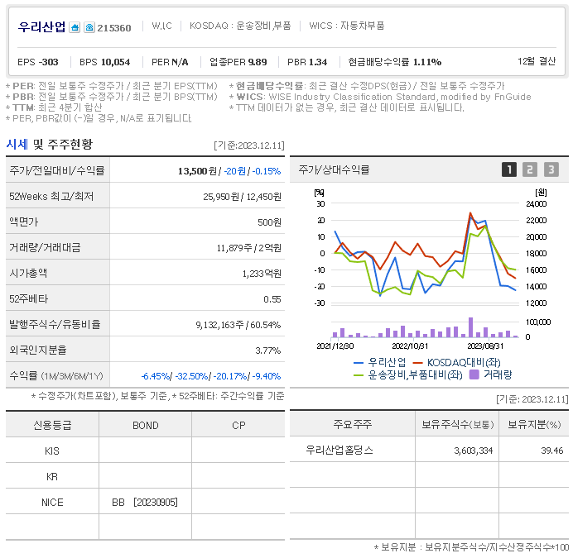Viewport: 573px width, 558px height.
Task: Click the KIS rating row label
Action: [x=52, y=451]
